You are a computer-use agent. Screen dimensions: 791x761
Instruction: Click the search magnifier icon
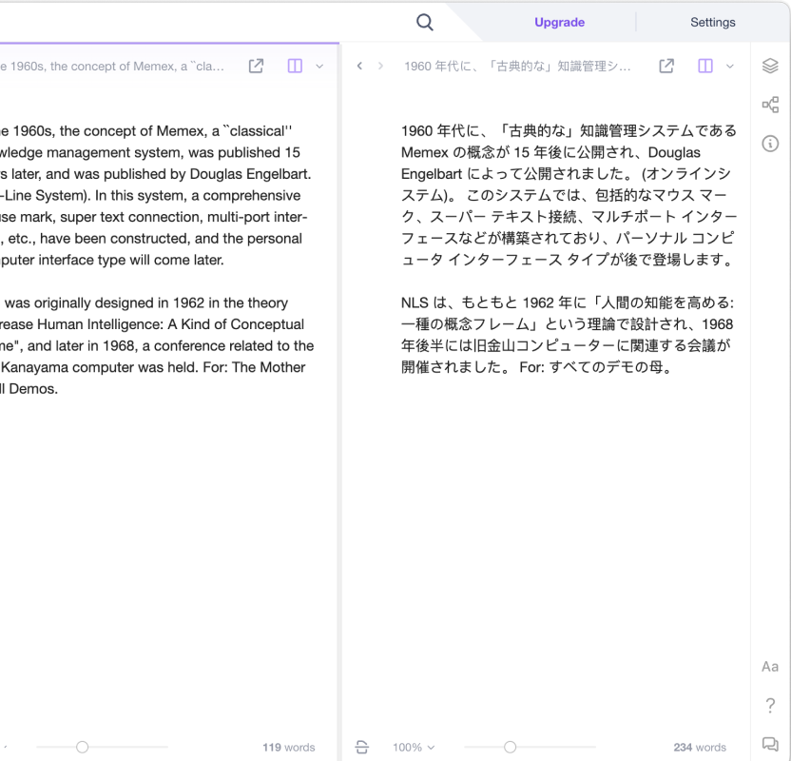425,22
